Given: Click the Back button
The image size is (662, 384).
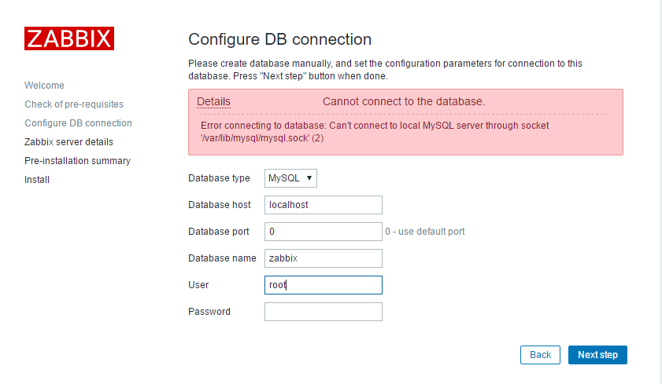Looking at the screenshot, I should (540, 355).
